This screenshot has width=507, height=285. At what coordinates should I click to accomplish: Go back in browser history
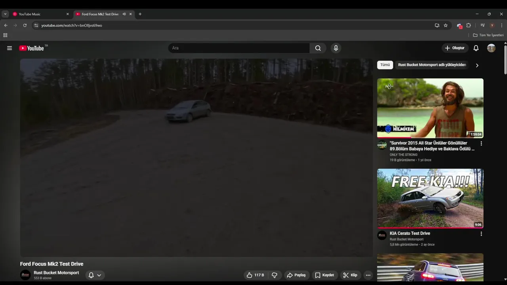click(x=6, y=25)
